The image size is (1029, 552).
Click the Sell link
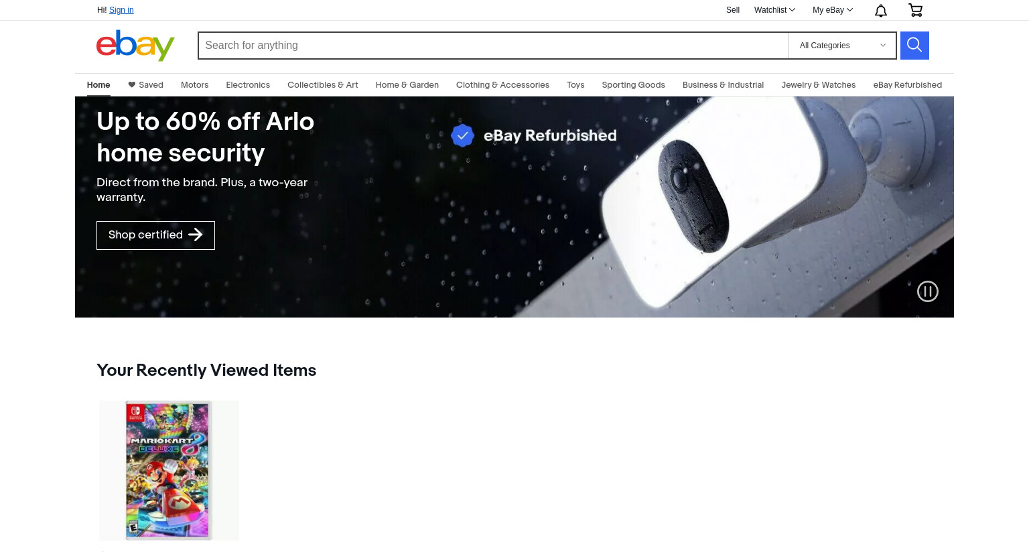click(733, 10)
